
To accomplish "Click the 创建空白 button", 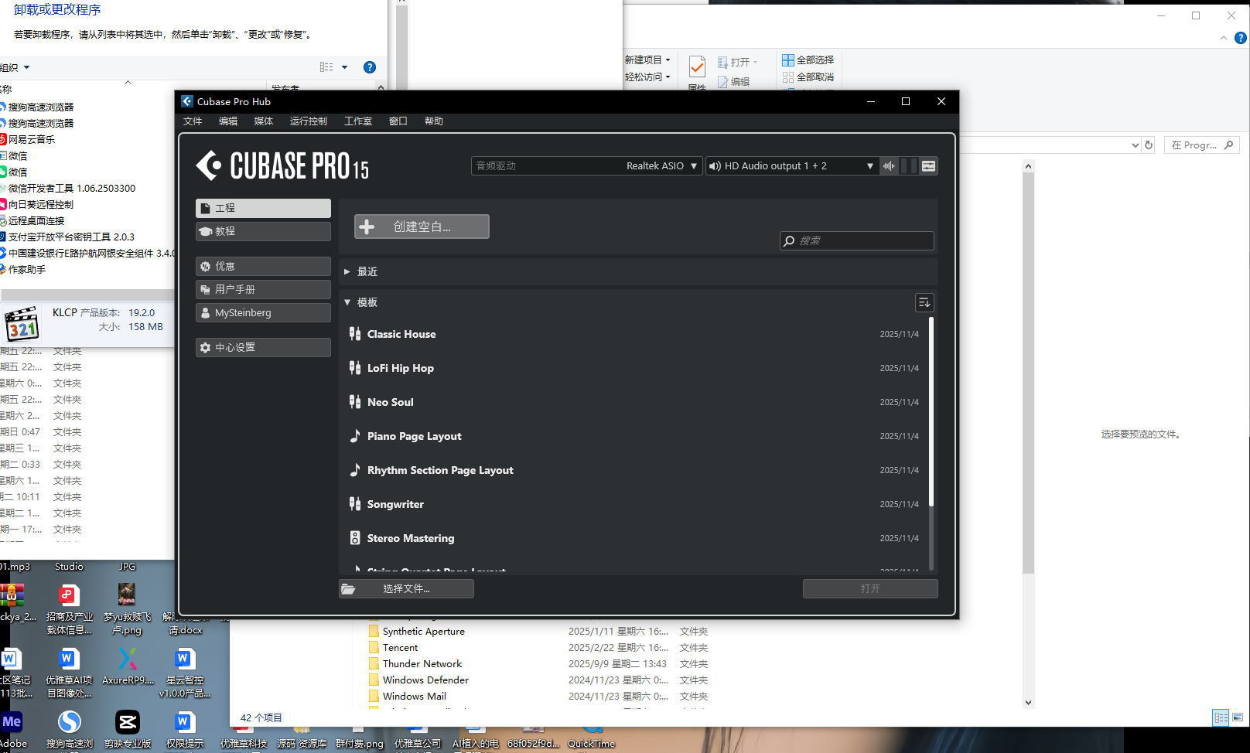I will [x=422, y=227].
